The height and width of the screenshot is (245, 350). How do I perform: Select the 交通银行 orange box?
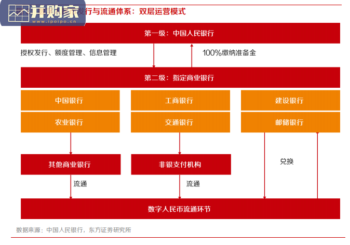pyautogui.click(x=180, y=122)
